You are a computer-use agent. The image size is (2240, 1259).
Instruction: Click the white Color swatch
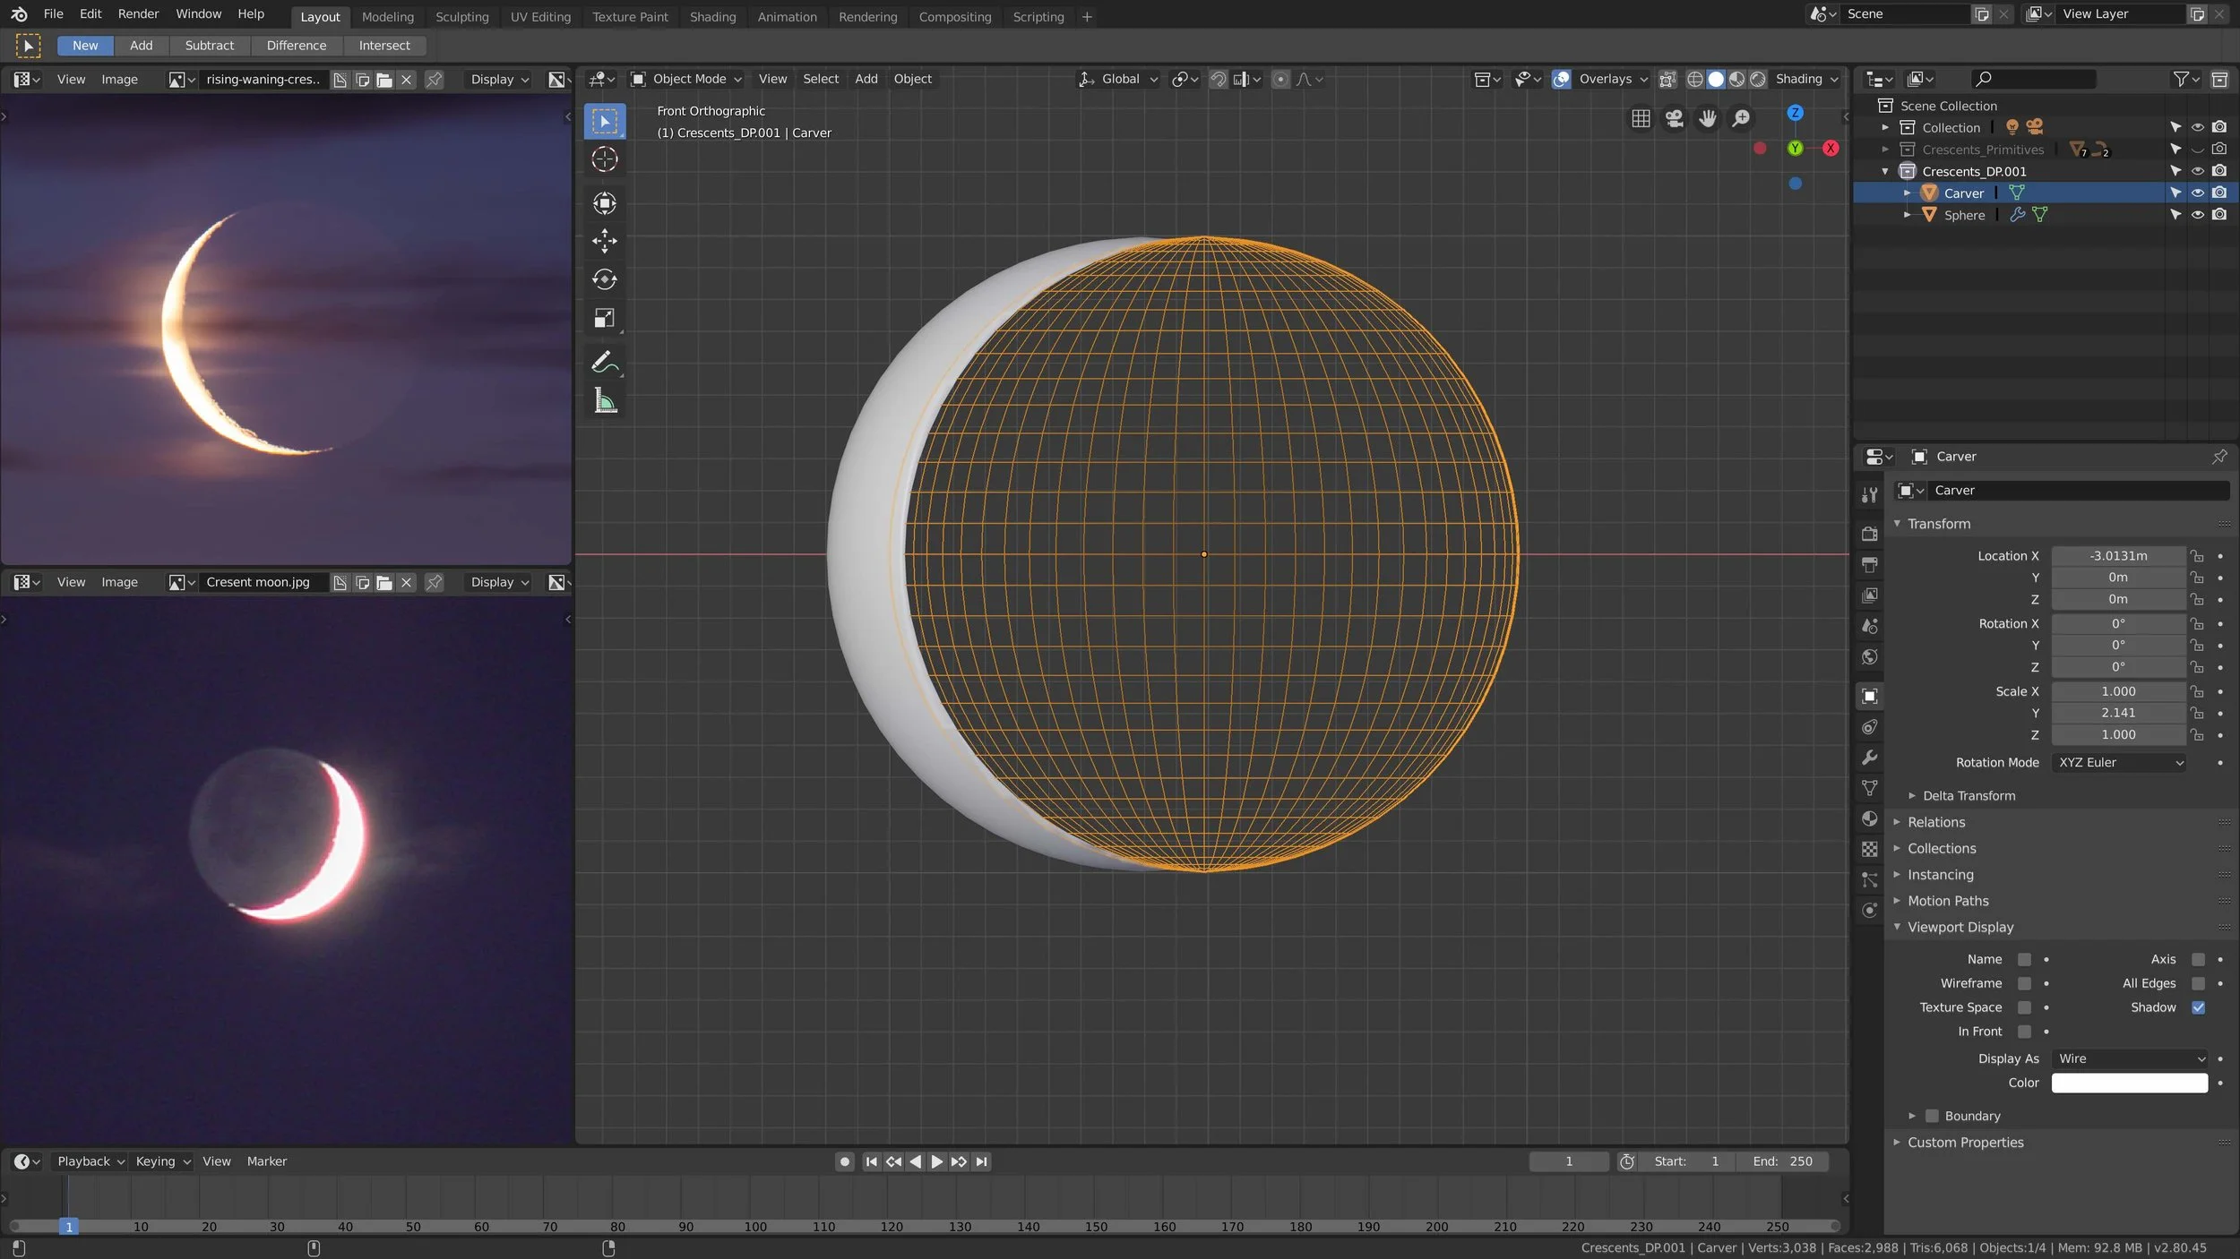tap(2130, 1083)
